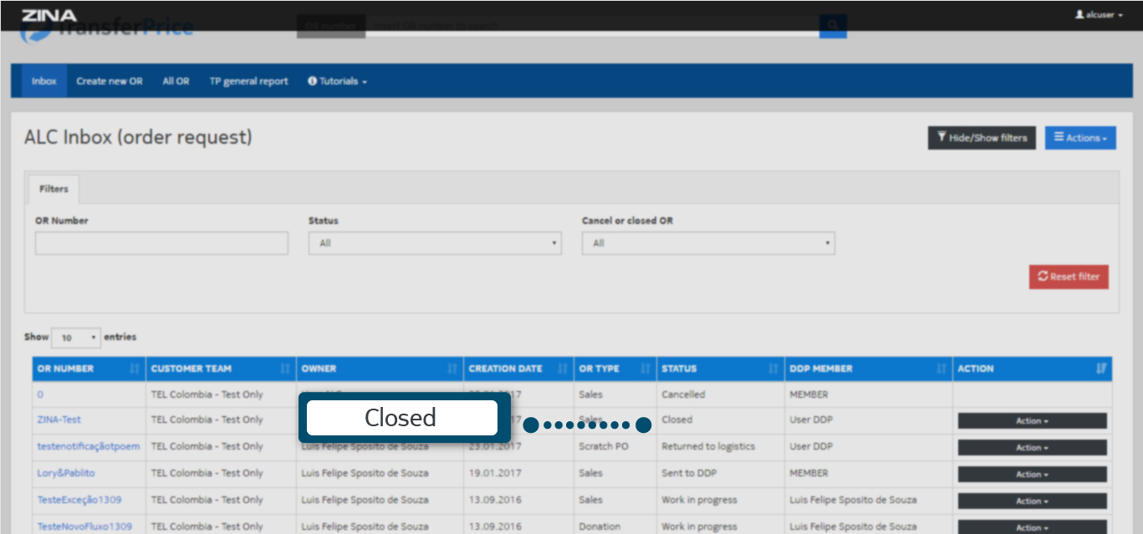Sort table by OR Number column icon

coord(135,369)
